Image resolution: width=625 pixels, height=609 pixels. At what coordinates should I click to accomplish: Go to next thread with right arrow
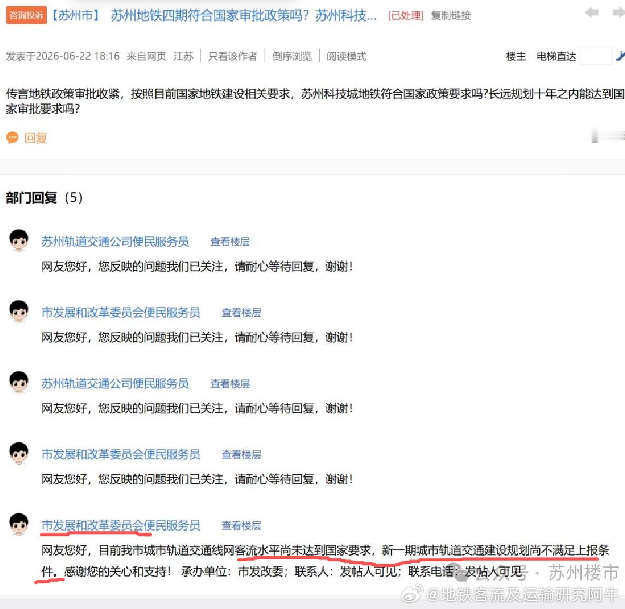tap(619, 13)
